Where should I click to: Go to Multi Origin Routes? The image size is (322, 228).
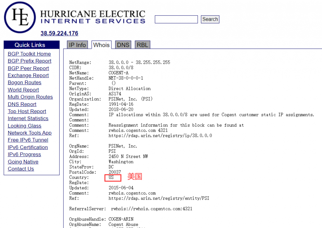30,97
